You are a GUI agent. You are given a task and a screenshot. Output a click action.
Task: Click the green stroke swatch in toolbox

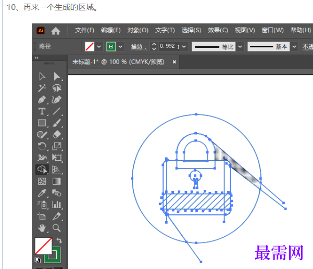point(53,255)
